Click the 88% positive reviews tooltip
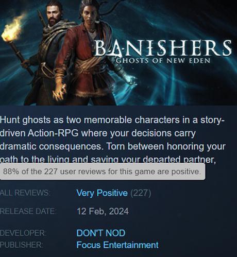This screenshot has width=237, height=257. pyautogui.click(x=103, y=172)
